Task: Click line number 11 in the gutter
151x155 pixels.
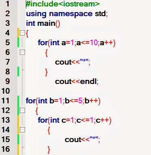Action: (x=6, y=101)
